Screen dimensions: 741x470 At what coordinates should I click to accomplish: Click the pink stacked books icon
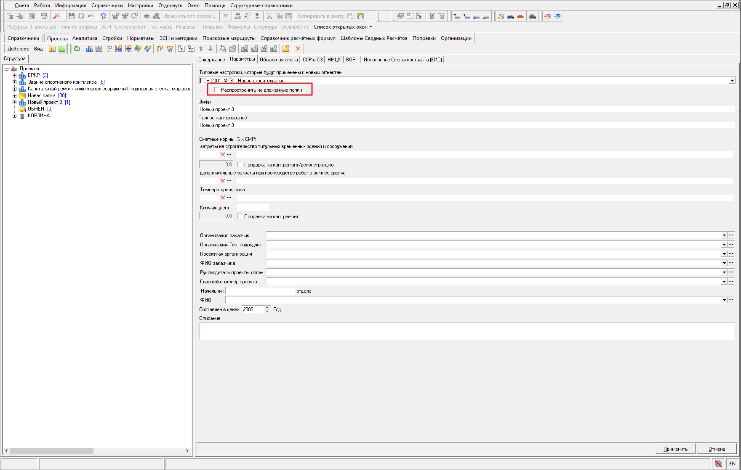(548, 16)
